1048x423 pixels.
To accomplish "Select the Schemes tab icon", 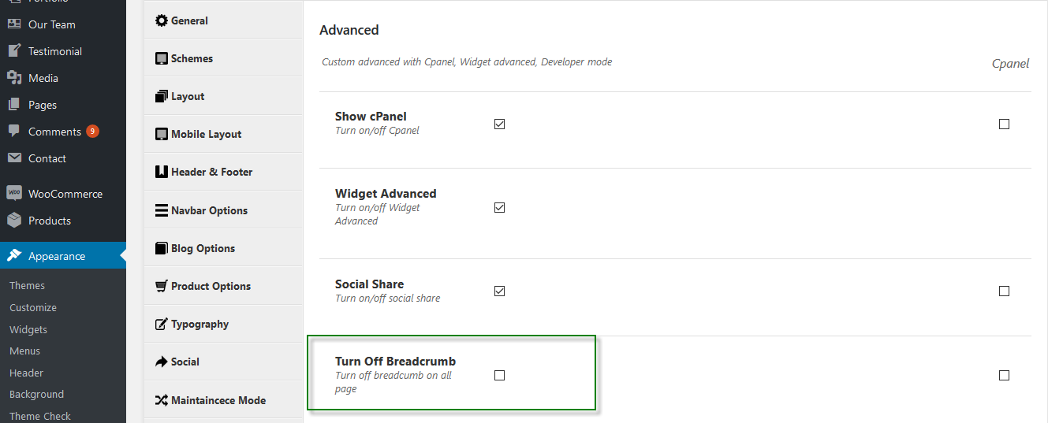I will click(x=162, y=58).
